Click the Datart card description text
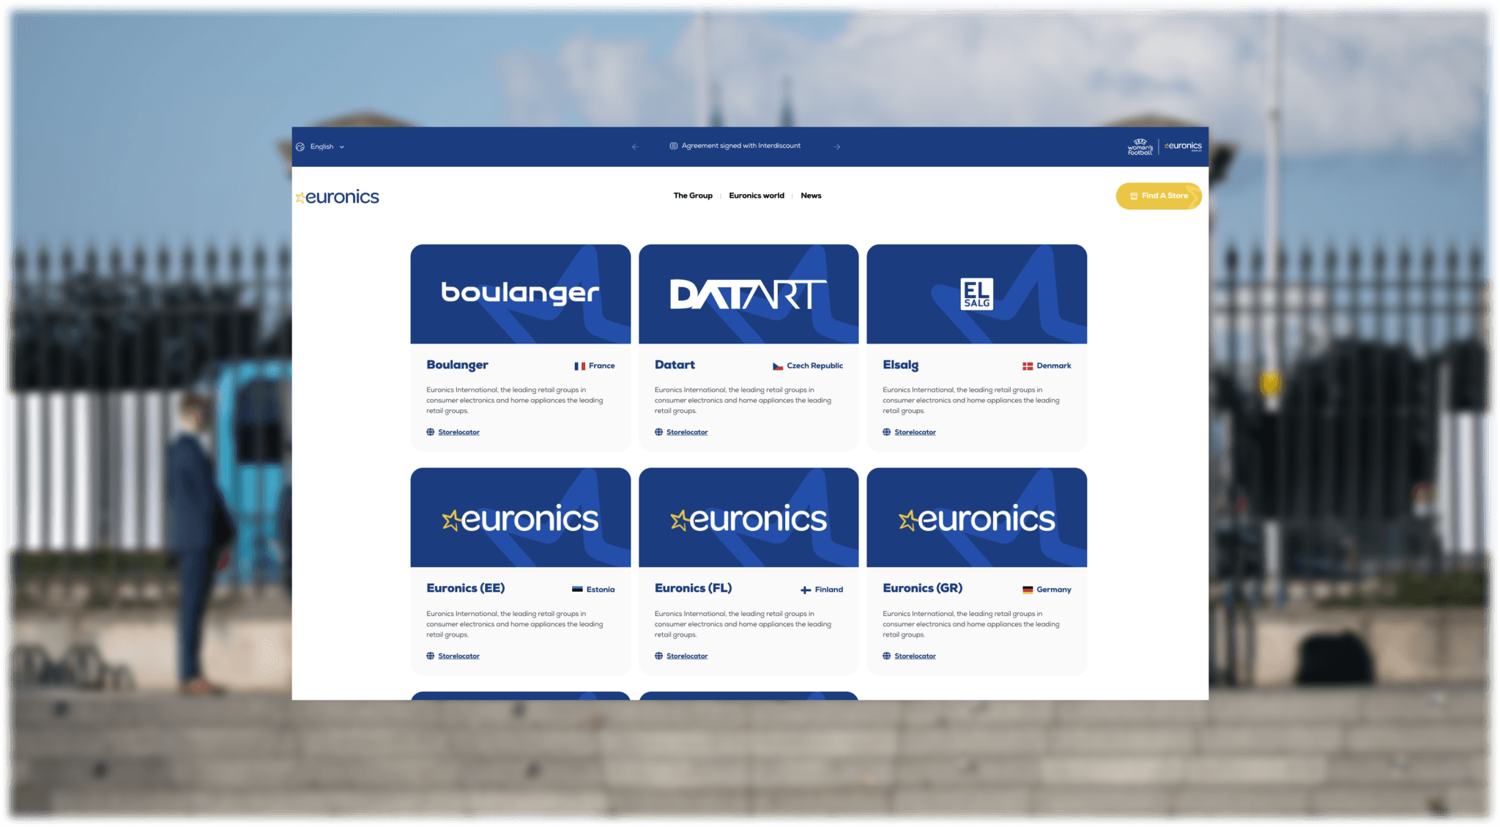This screenshot has height=827, width=1500. point(743,401)
